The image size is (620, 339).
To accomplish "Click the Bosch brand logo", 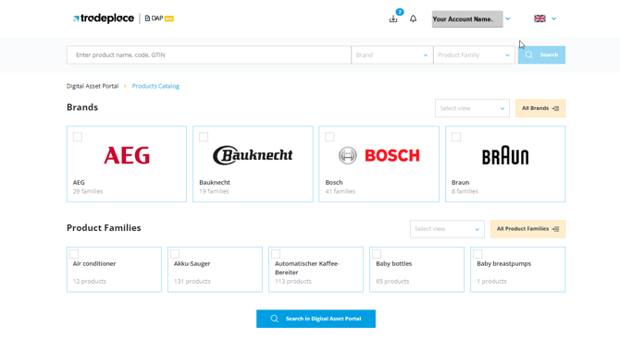I will (x=378, y=155).
